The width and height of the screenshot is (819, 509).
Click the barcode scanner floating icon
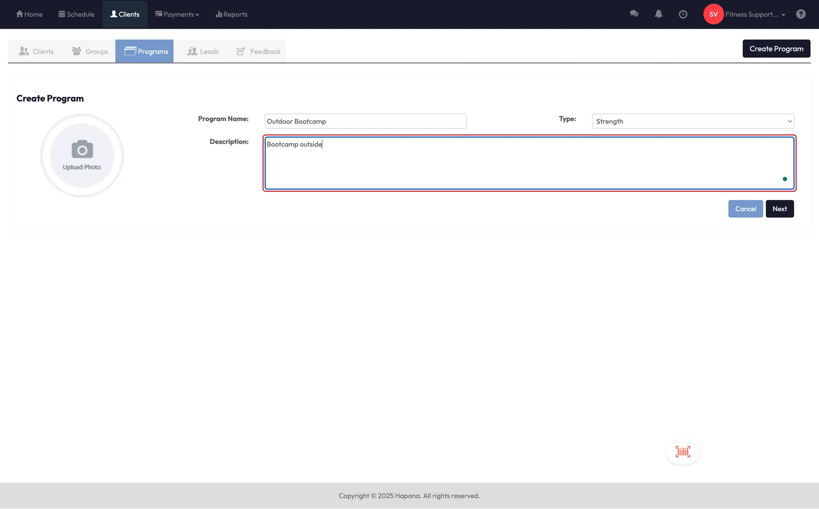pyautogui.click(x=683, y=452)
